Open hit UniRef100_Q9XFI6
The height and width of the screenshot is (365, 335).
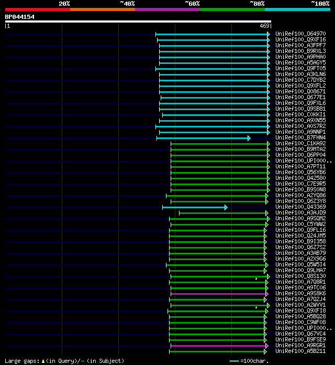(300, 39)
